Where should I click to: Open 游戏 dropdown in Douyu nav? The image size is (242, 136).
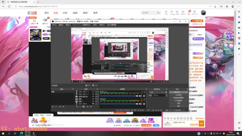[86, 13]
